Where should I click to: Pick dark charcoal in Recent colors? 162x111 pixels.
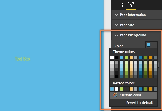pyautogui.click(x=126, y=89)
